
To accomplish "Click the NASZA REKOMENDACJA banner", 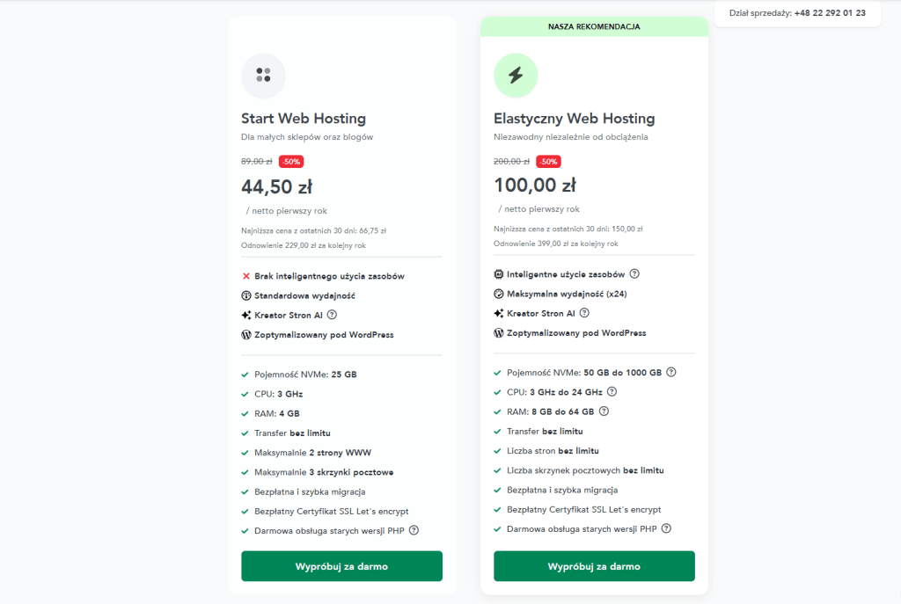I will [594, 26].
